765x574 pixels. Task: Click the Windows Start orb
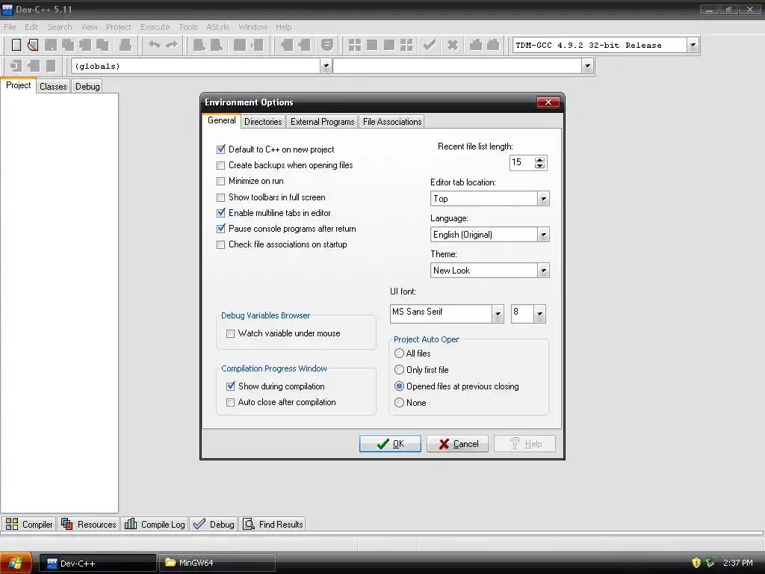click(15, 563)
